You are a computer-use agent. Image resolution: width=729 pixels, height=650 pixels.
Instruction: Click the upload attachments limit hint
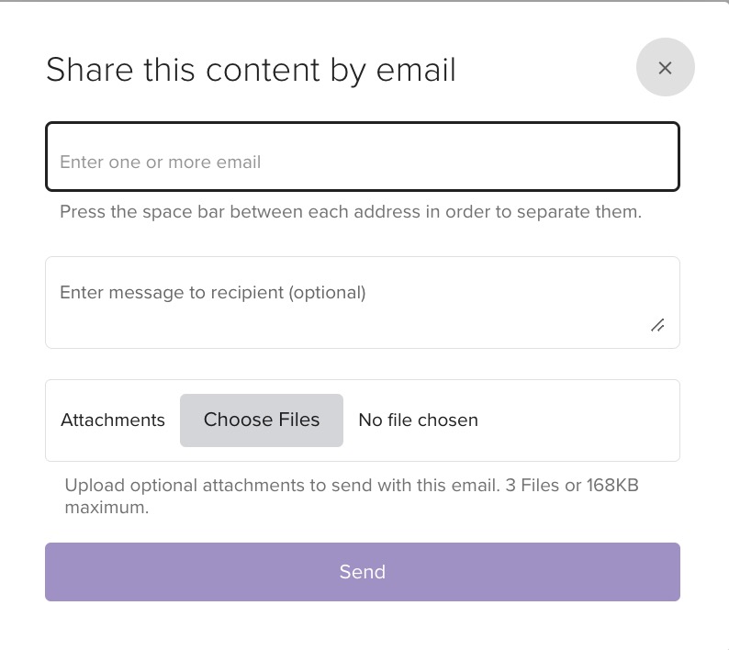point(352,496)
